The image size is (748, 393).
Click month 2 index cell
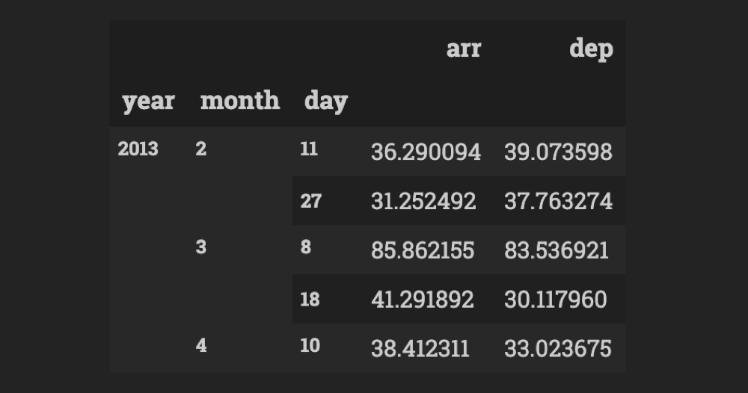[x=200, y=149]
